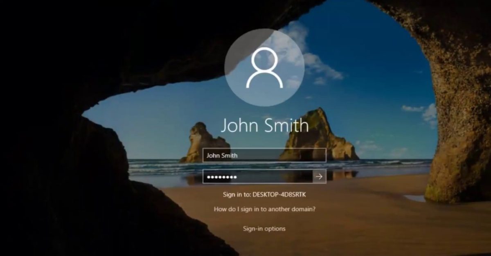Place cursor on the masked password dots

point(222,177)
